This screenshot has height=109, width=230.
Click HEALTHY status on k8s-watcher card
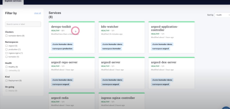click(x=105, y=31)
